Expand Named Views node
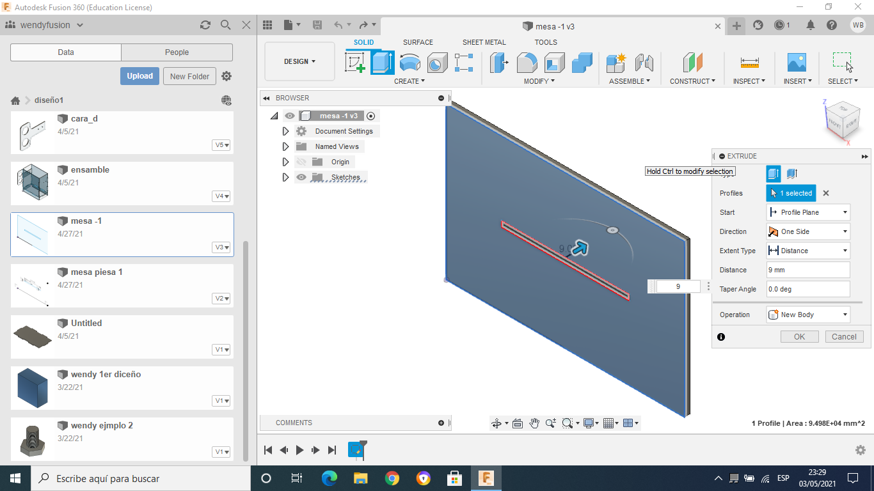The width and height of the screenshot is (874, 491). tap(285, 146)
